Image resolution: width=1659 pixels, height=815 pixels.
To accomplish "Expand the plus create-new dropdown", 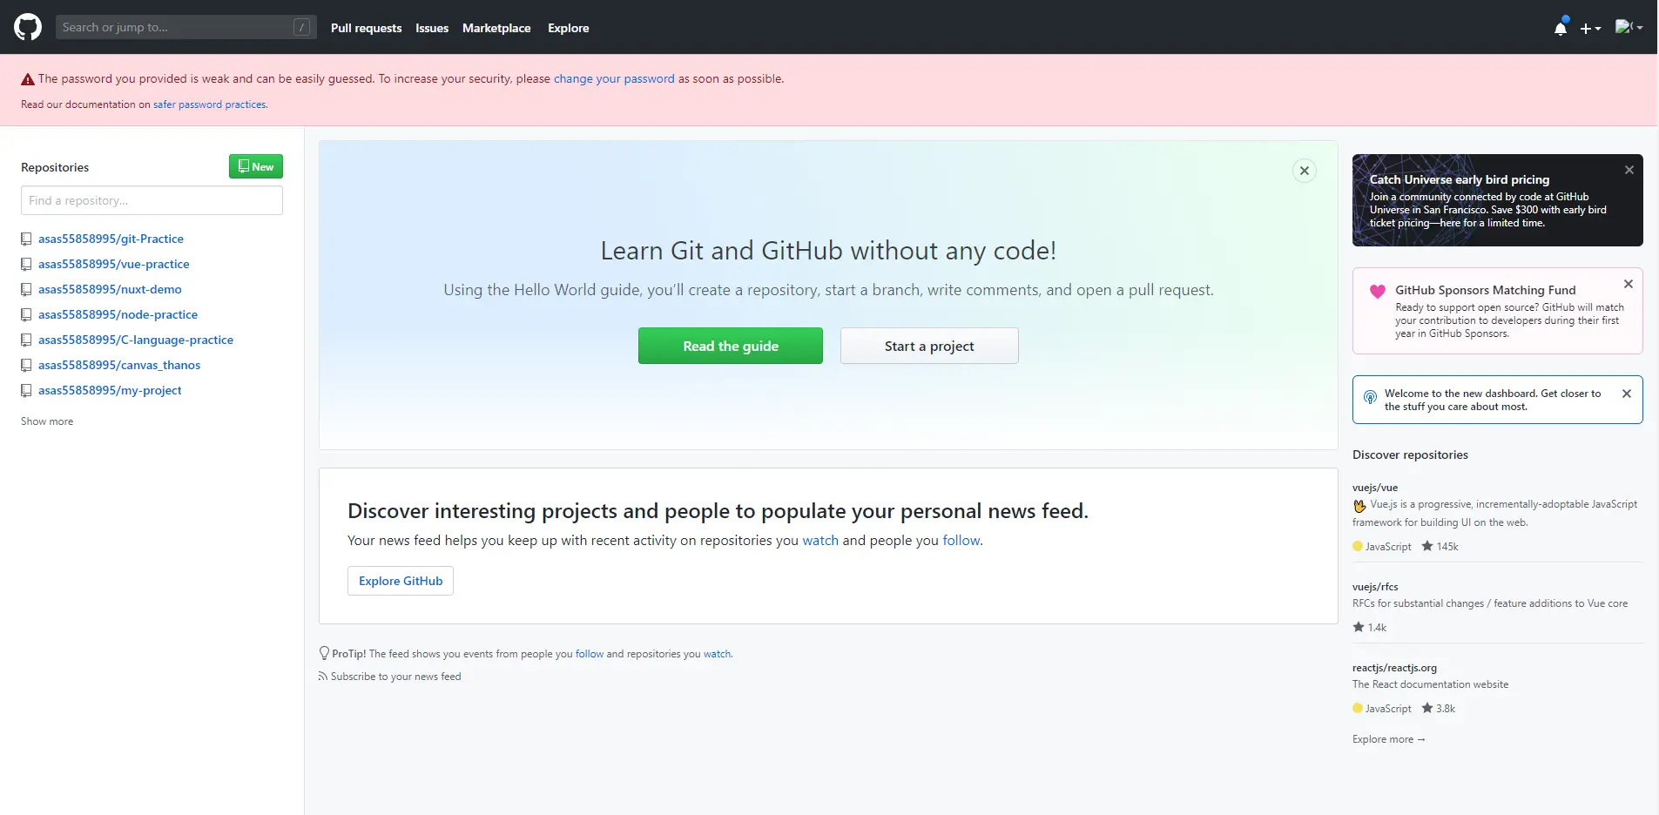I will pos(1590,28).
